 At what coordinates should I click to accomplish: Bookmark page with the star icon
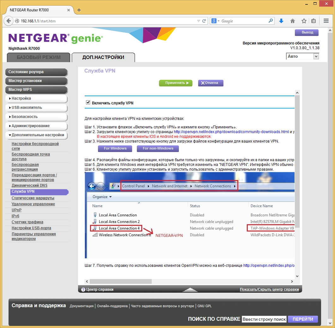tap(304, 21)
